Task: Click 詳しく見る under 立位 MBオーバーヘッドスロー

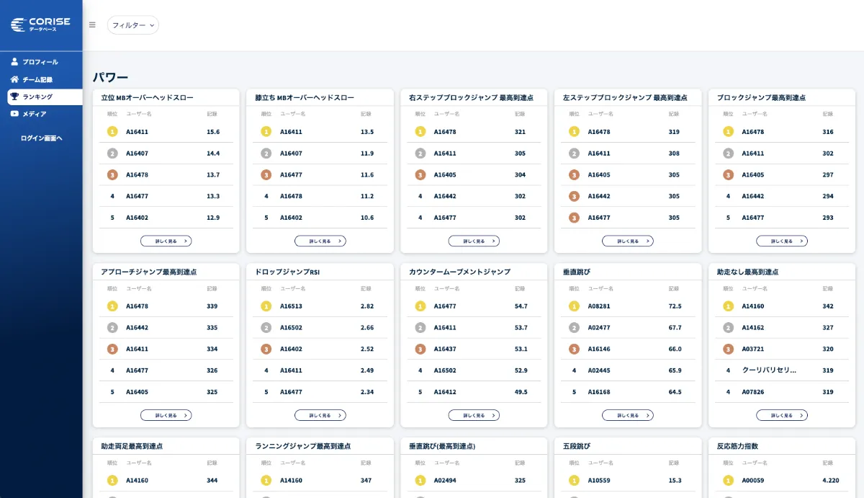Action: [x=166, y=241]
